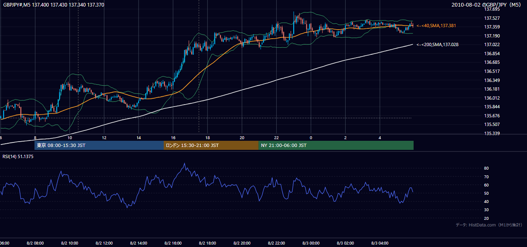Image resolution: width=527 pixels, height=247 pixels.
Task: Click the 2010-08-02 GBP/JPY (M5) chart heading
Action: (487, 5)
